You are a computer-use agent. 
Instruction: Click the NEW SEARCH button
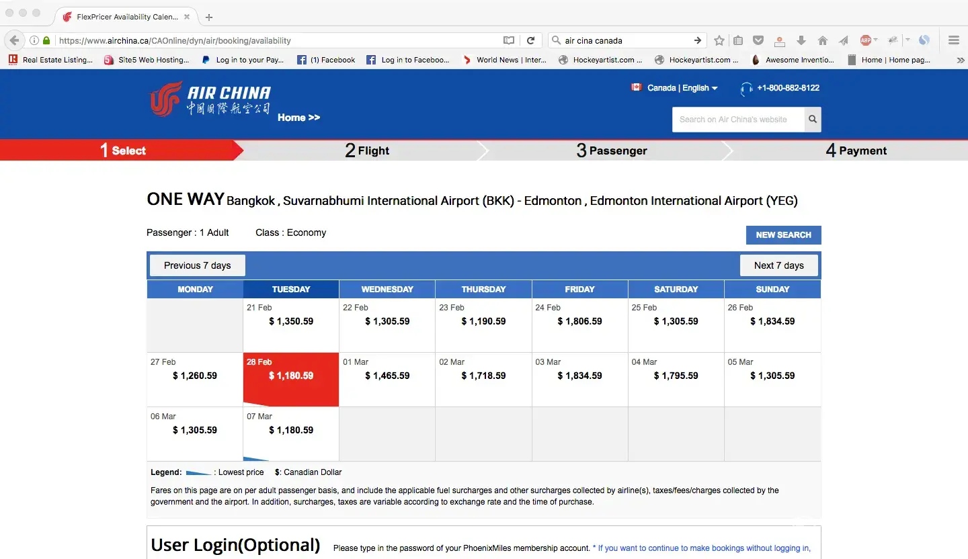point(783,235)
